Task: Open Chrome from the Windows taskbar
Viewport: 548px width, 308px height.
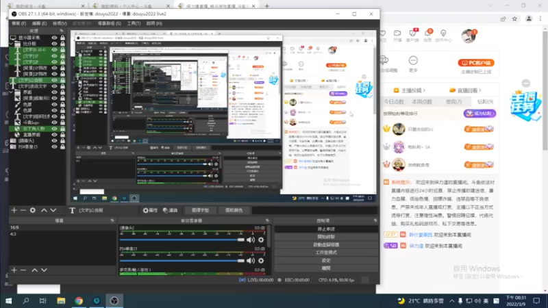Action: pyautogui.click(x=79, y=300)
